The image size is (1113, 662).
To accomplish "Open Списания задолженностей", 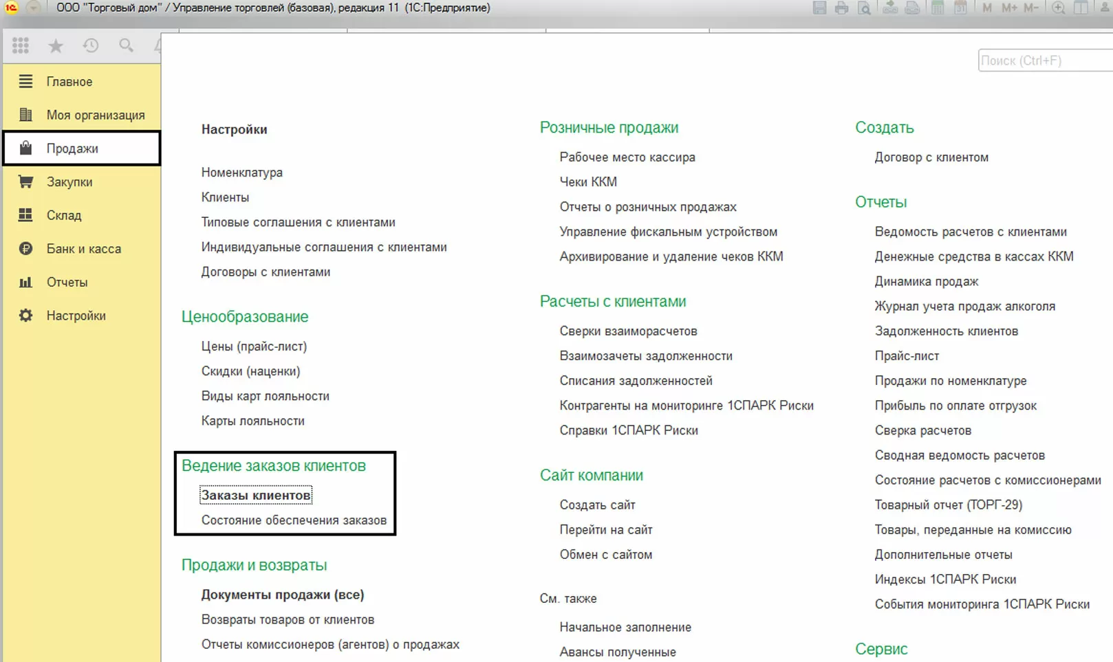I will [636, 381].
